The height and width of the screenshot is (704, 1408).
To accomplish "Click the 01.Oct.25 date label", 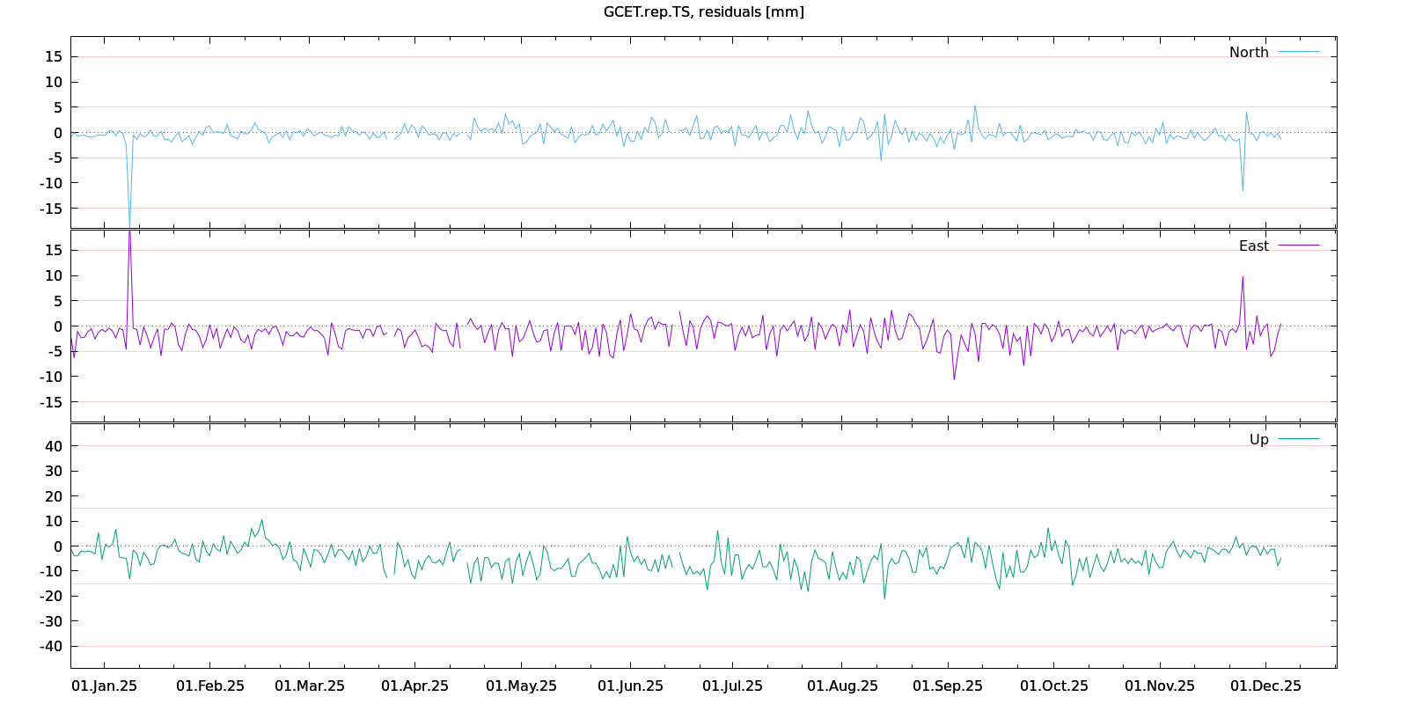I will click(1053, 686).
